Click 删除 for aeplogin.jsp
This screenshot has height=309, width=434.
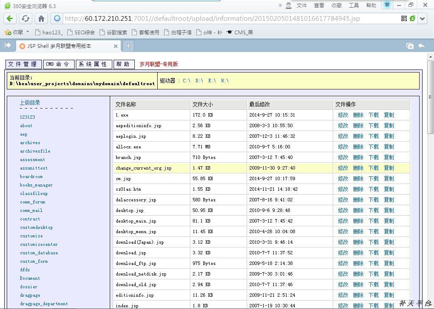pos(358,136)
